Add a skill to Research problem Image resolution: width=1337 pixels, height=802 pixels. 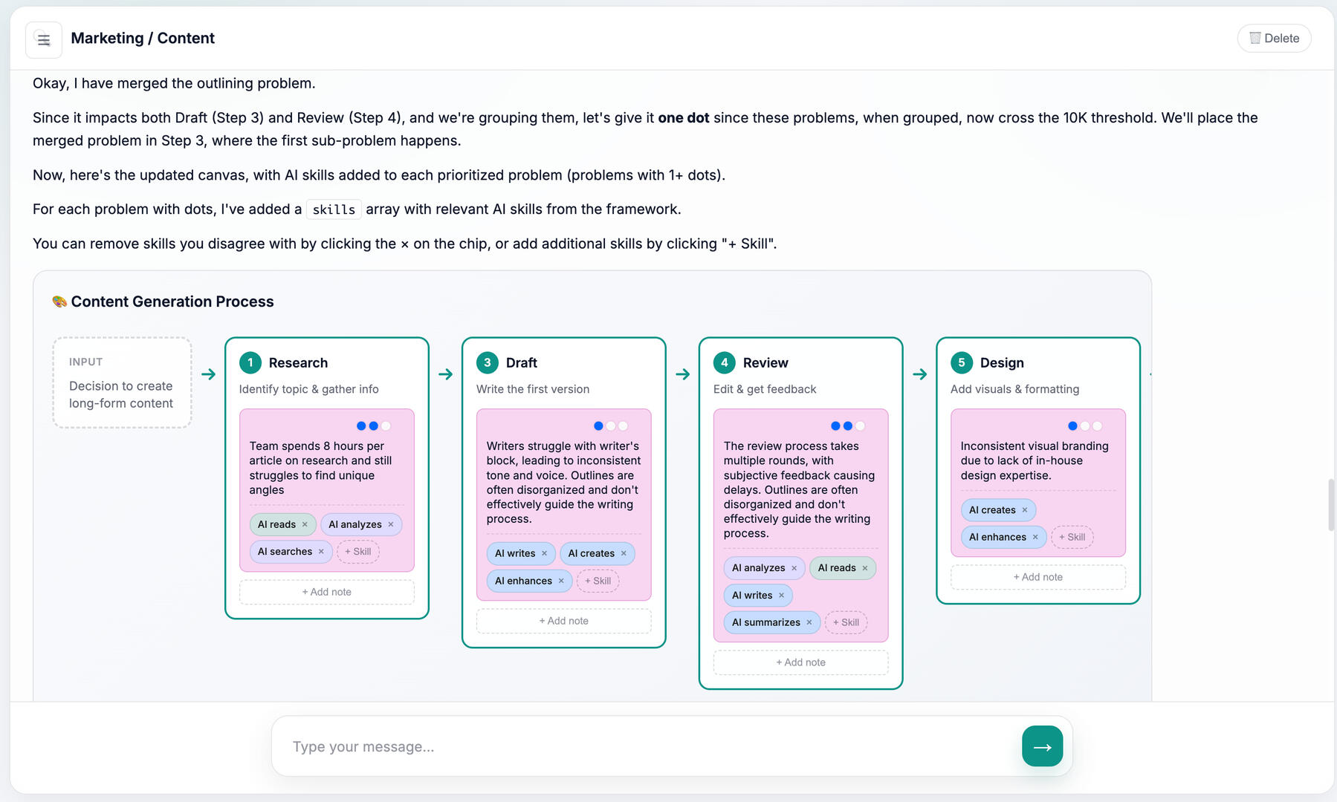(358, 552)
